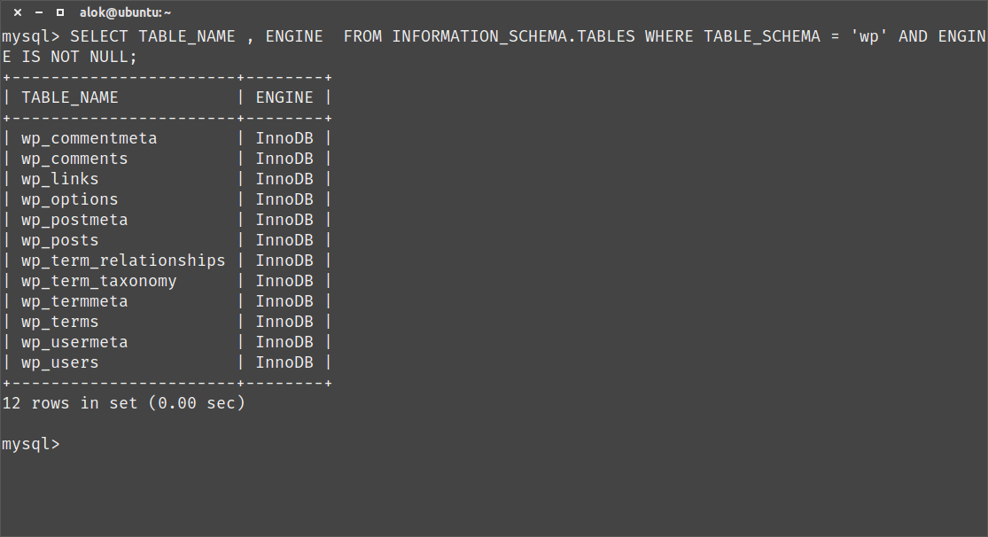The height and width of the screenshot is (537, 988).
Task: Click the ENGINE column header
Action: pos(284,97)
